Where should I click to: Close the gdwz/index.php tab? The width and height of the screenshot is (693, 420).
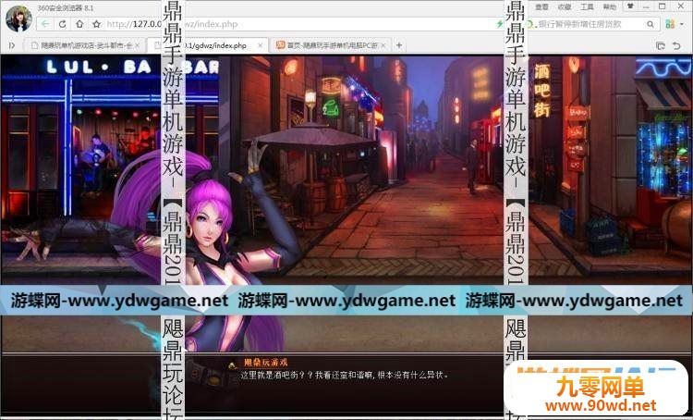click(x=261, y=45)
